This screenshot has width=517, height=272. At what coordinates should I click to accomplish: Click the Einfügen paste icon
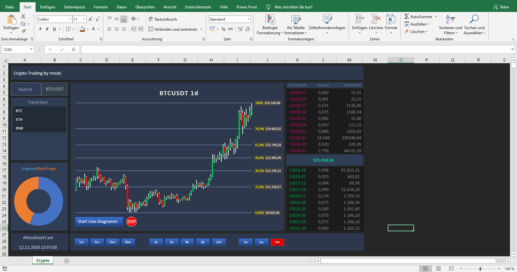(11, 20)
